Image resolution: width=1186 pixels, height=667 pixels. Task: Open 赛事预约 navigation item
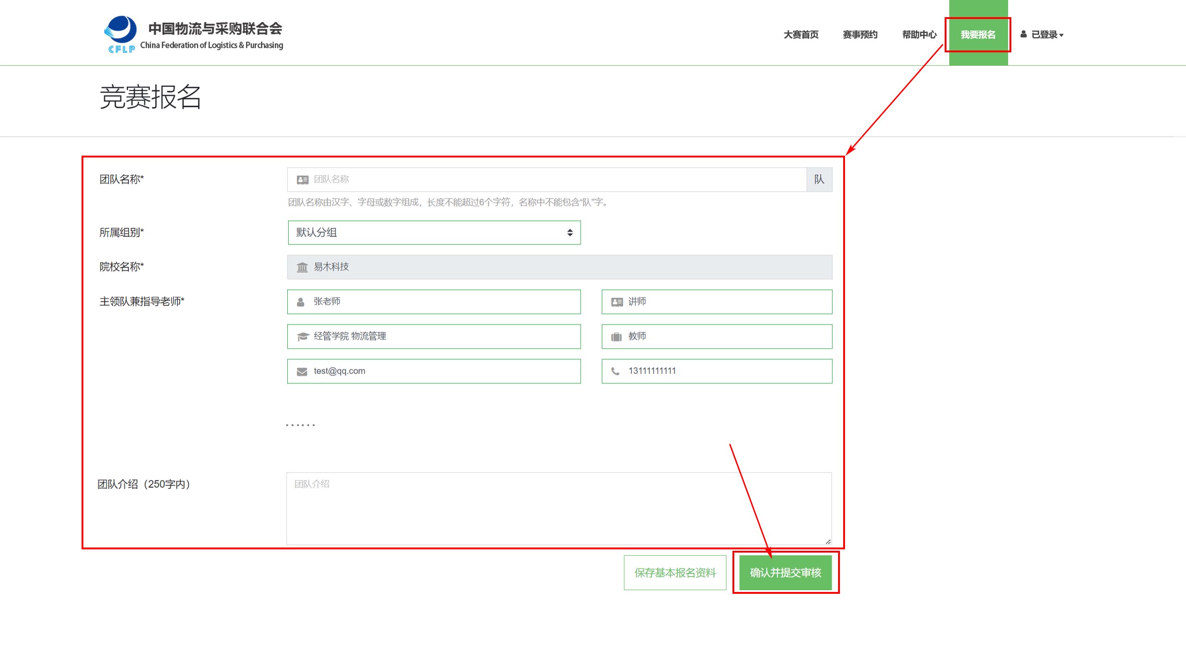(x=860, y=35)
